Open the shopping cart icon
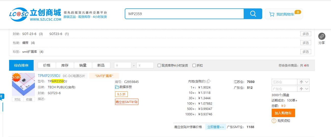 click(x=272, y=14)
